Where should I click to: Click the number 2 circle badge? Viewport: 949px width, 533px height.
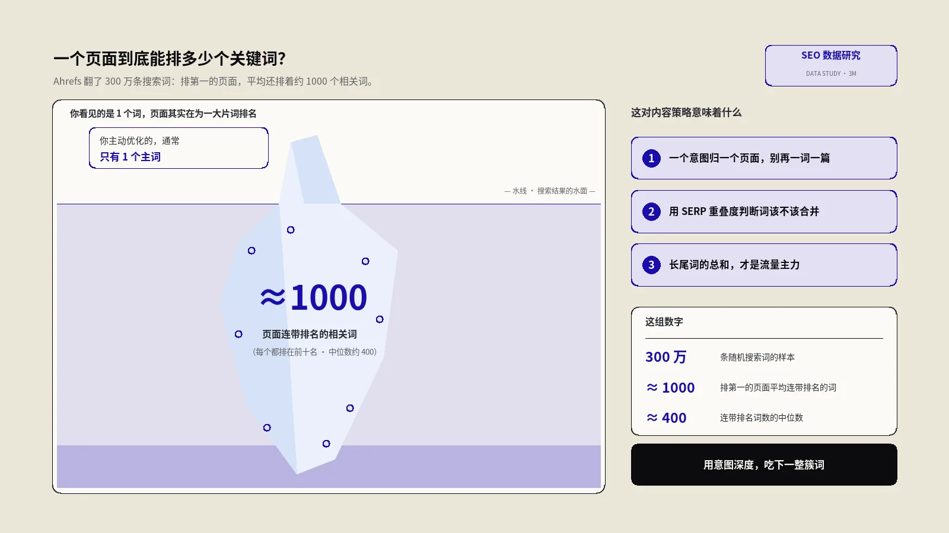pyautogui.click(x=651, y=211)
